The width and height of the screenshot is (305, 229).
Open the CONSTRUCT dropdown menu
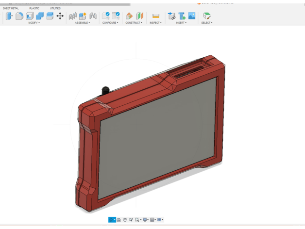coord(134,23)
